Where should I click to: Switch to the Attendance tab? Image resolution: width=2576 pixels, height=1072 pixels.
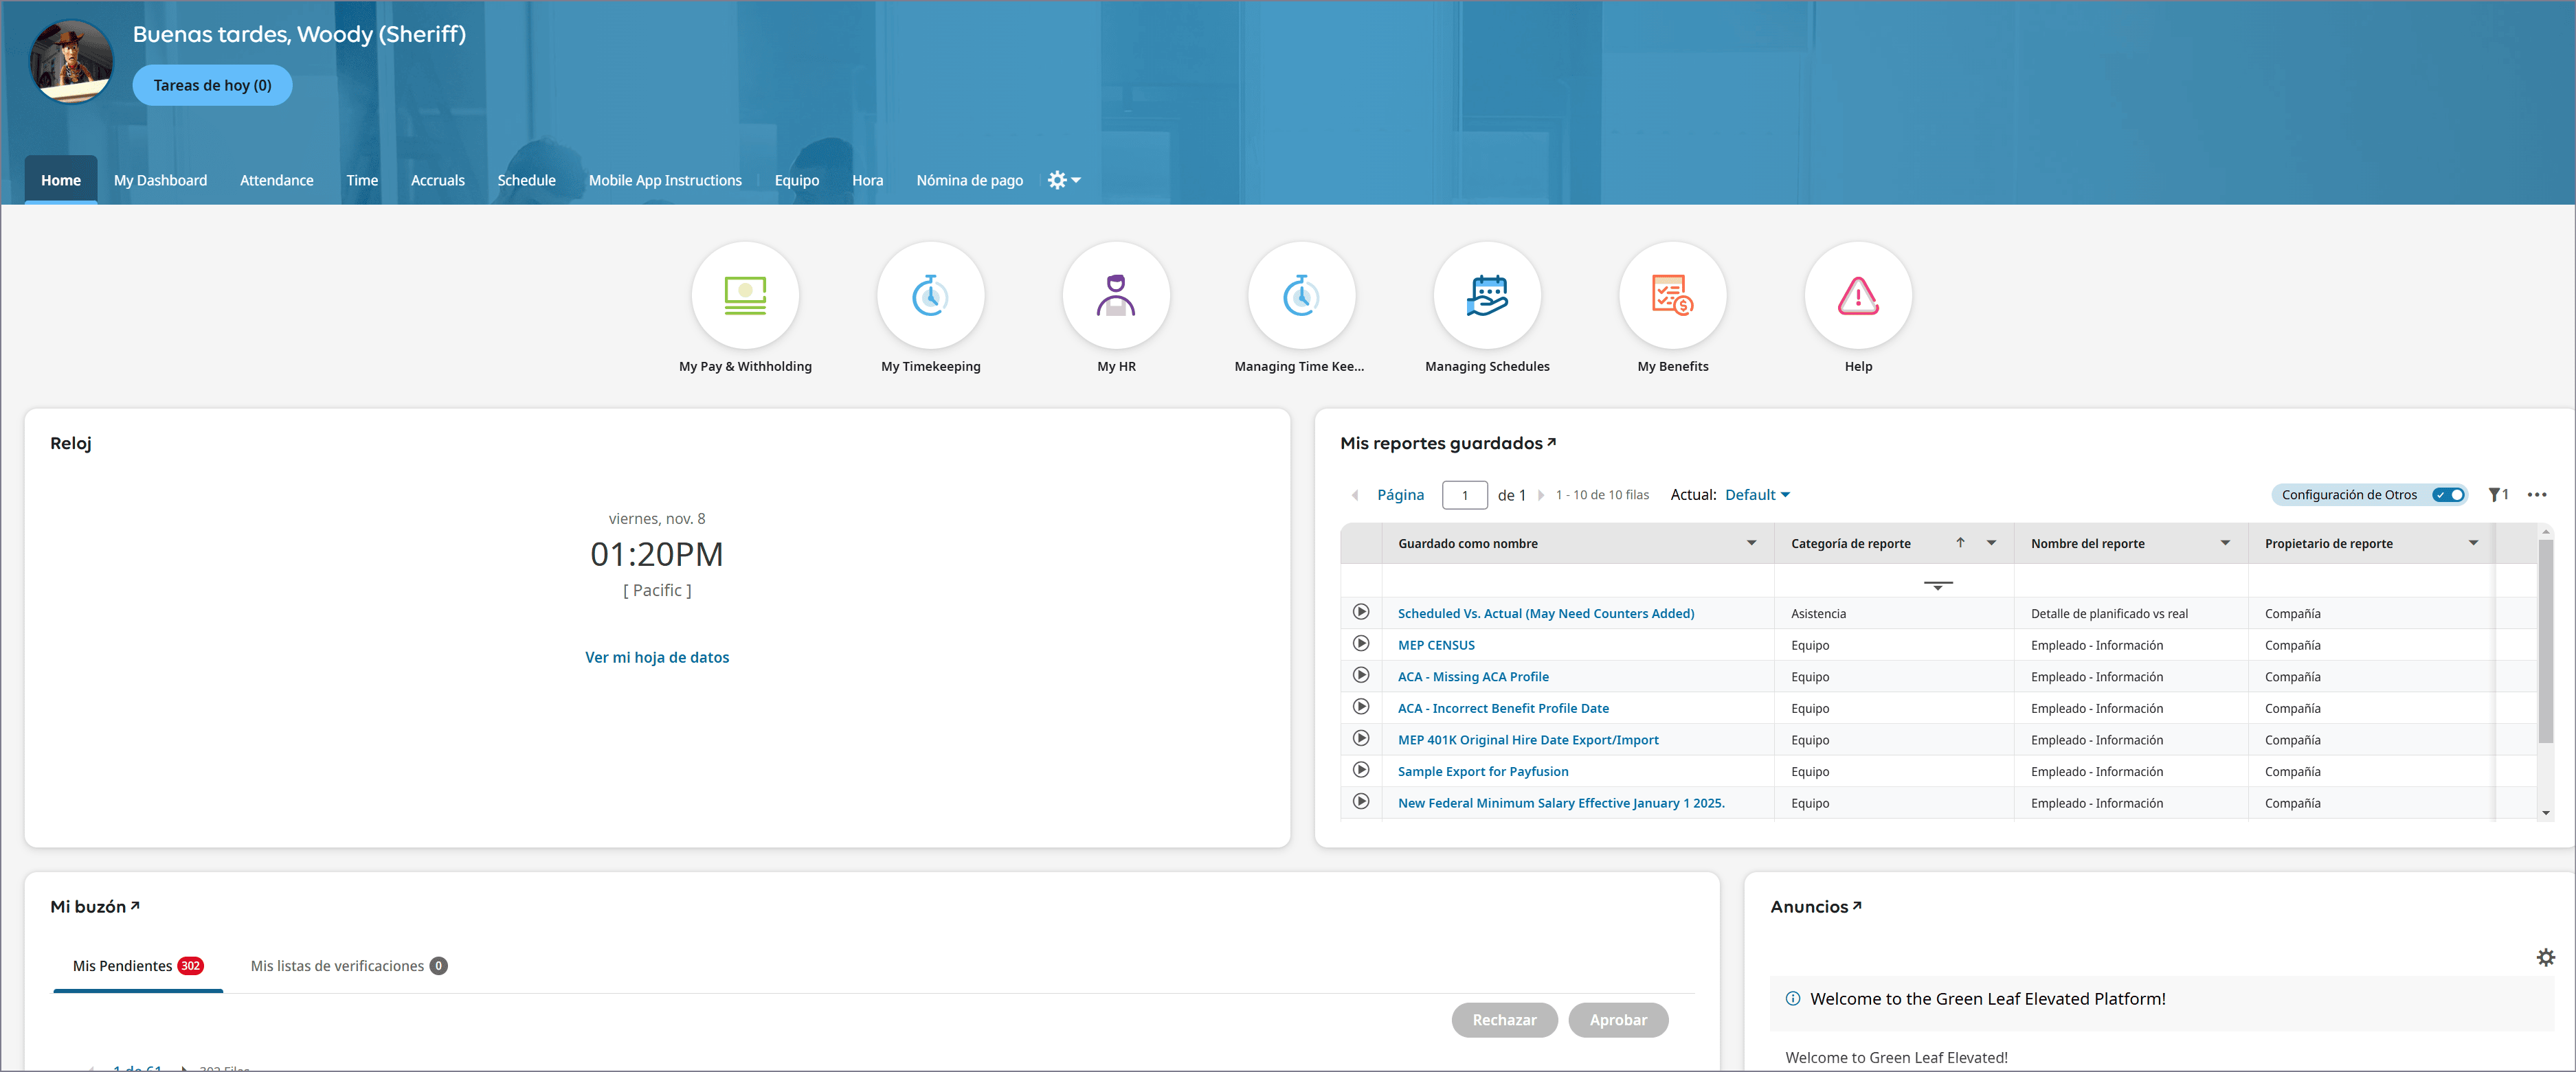pyautogui.click(x=276, y=181)
